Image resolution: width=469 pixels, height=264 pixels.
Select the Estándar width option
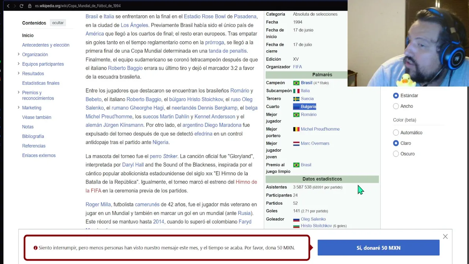point(396,96)
